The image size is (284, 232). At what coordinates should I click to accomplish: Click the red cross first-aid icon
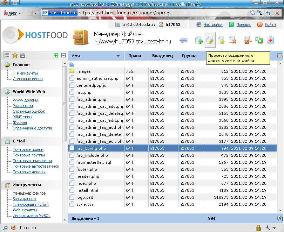pyautogui.click(x=270, y=40)
